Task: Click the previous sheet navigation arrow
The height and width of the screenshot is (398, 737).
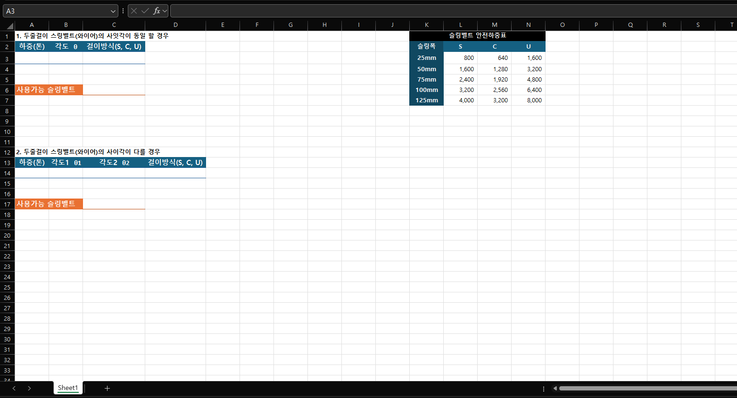Action: [x=14, y=388]
